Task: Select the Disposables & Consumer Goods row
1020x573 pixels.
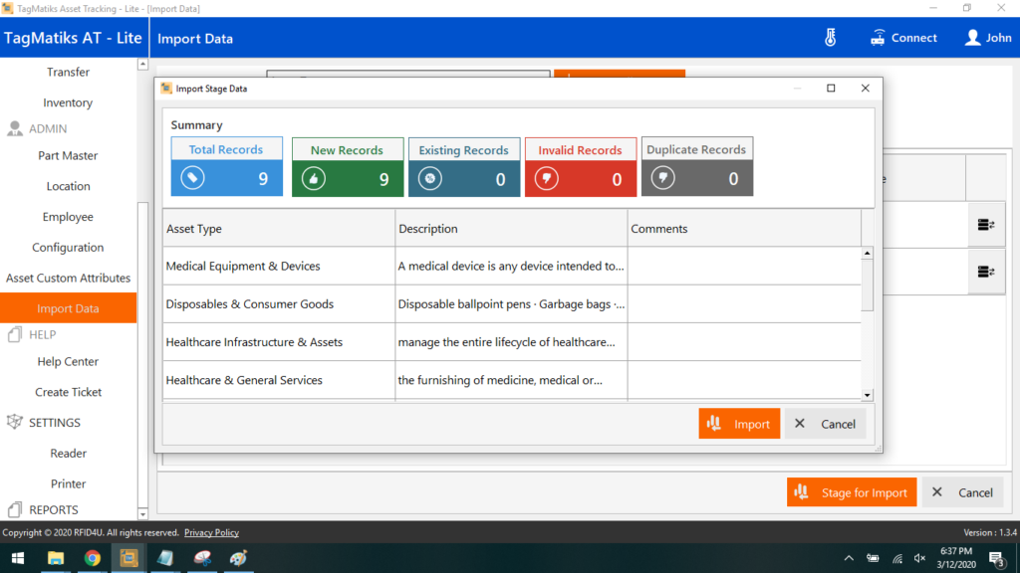Action: coord(512,304)
